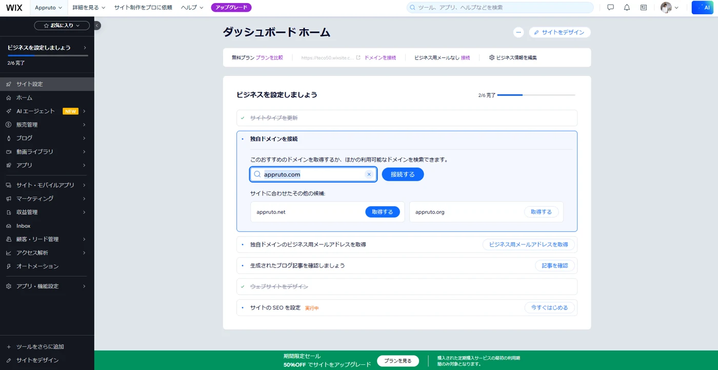Click ビジネス情報を編集 gear link
The height and width of the screenshot is (370, 718).
pos(513,57)
